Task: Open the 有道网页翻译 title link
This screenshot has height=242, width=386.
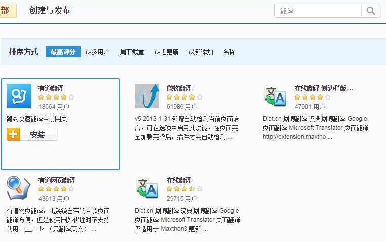Action: [x=57, y=180]
